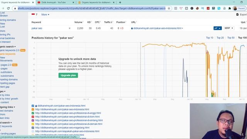Open the Competing domains sidebar link

click(x=8, y=80)
